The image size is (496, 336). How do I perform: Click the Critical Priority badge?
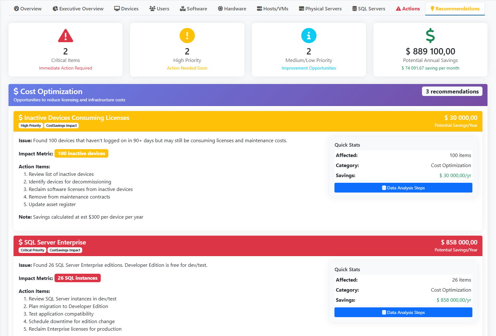tap(32, 250)
